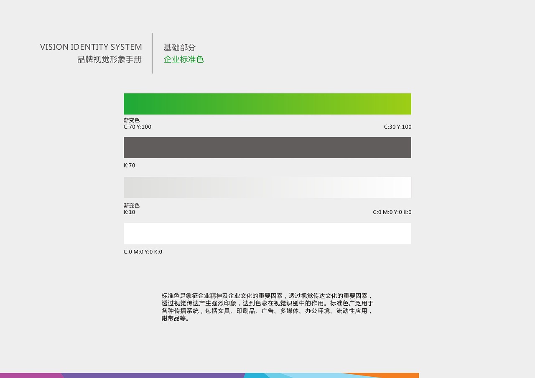Select the C:70 Y:100 value label
The image size is (535, 378).
coord(138,127)
